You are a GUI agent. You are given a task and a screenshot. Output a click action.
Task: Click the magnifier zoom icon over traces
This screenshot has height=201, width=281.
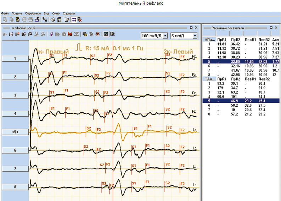(30, 34)
